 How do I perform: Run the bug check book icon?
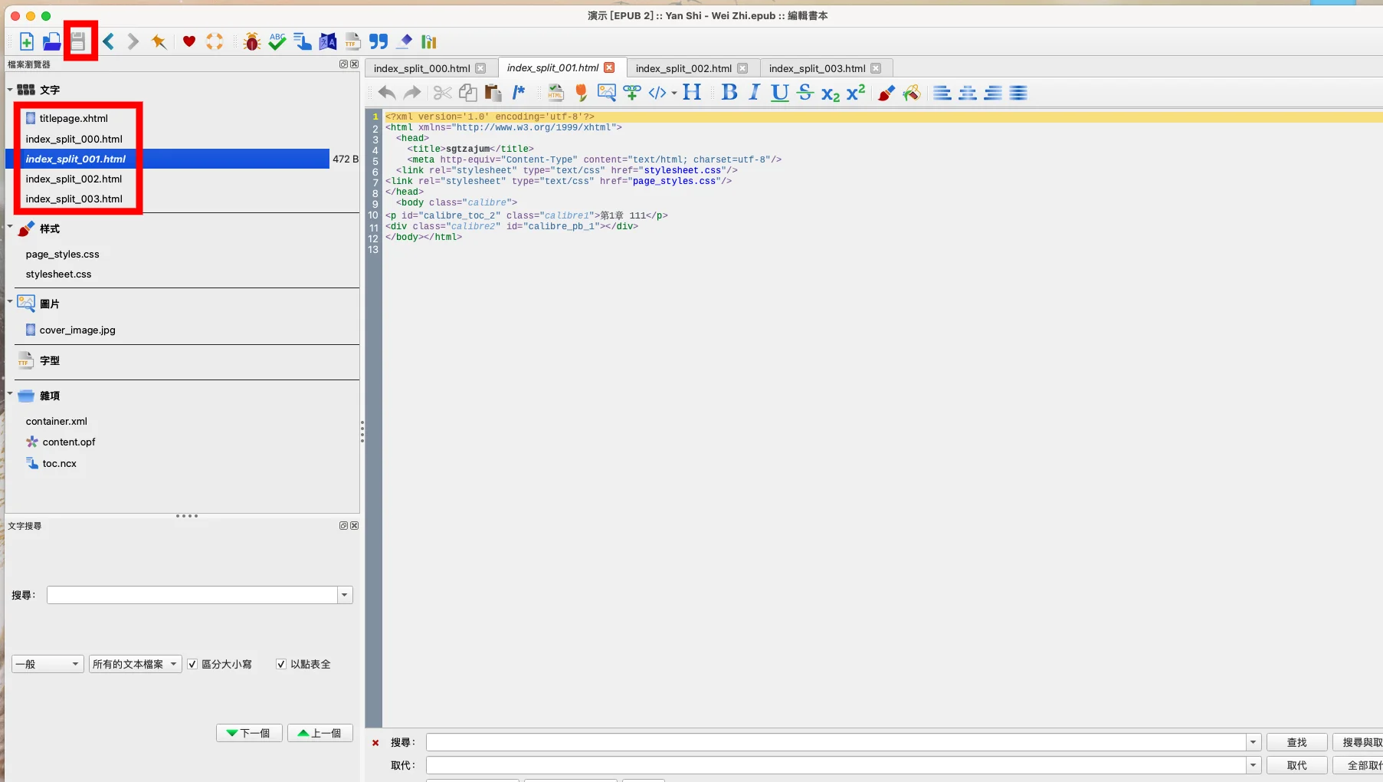click(252, 41)
